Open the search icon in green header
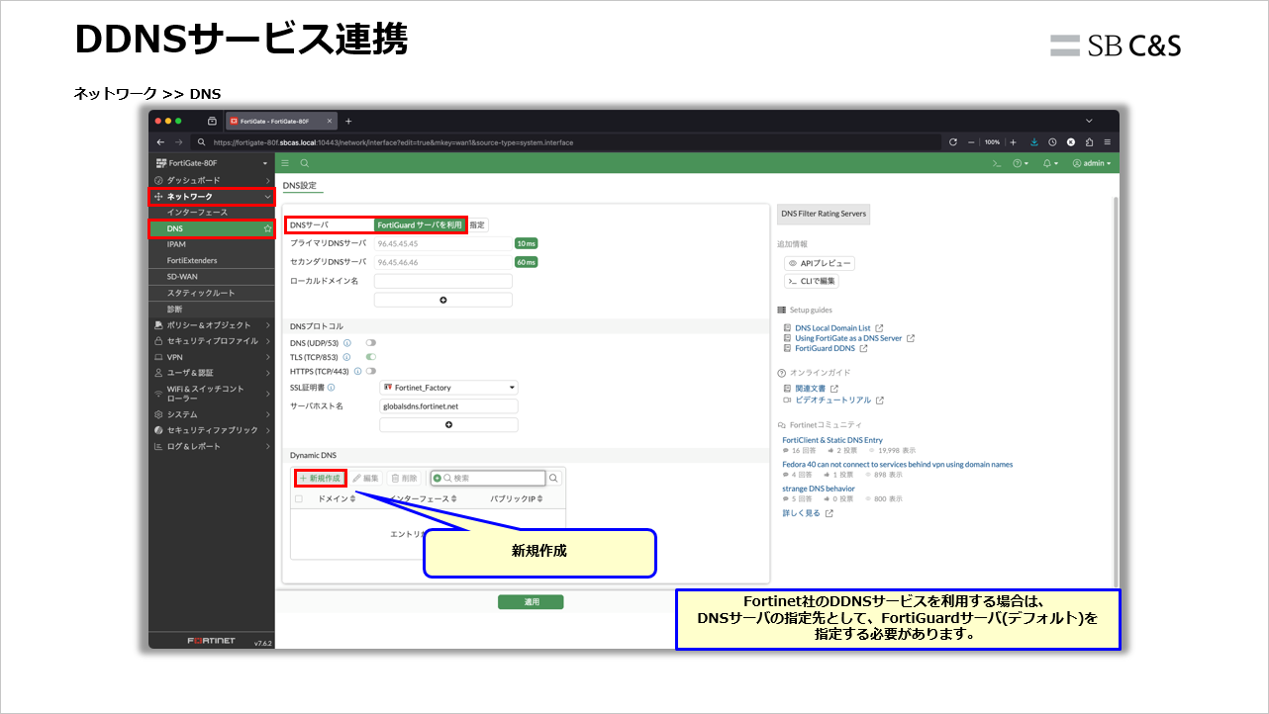This screenshot has width=1269, height=714. 305,163
